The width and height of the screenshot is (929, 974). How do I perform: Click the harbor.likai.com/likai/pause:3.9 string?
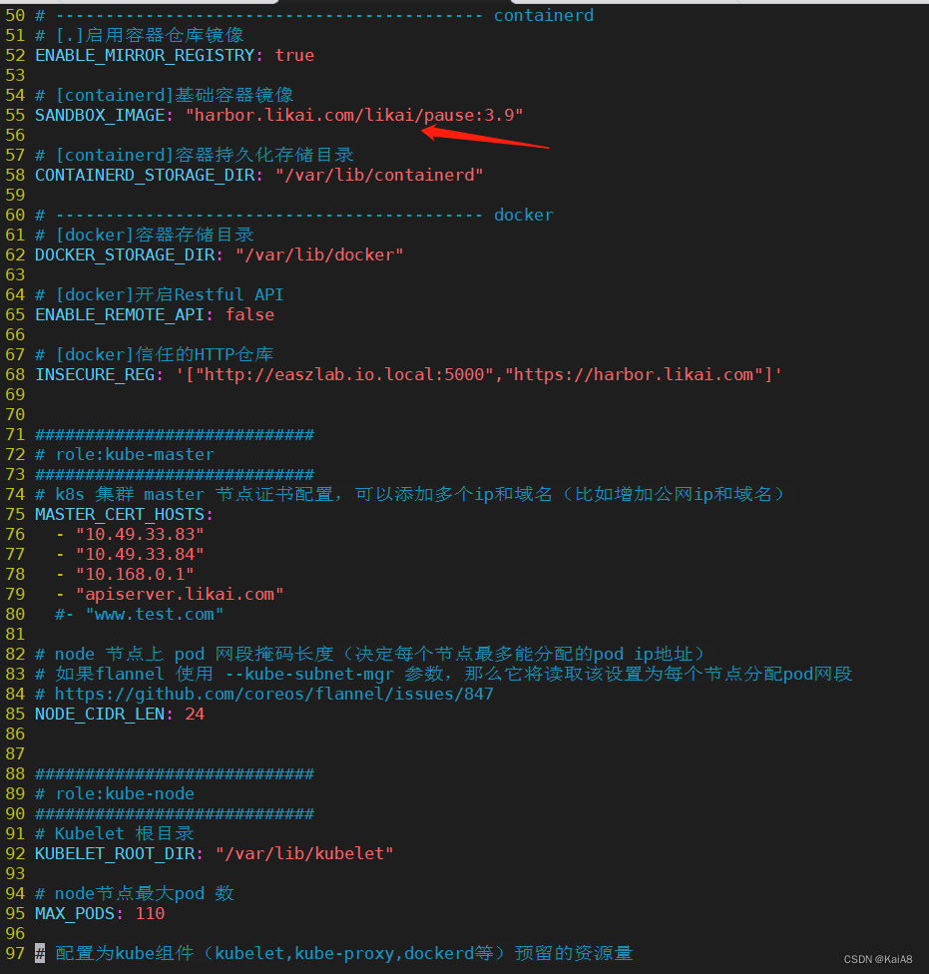tap(354, 116)
